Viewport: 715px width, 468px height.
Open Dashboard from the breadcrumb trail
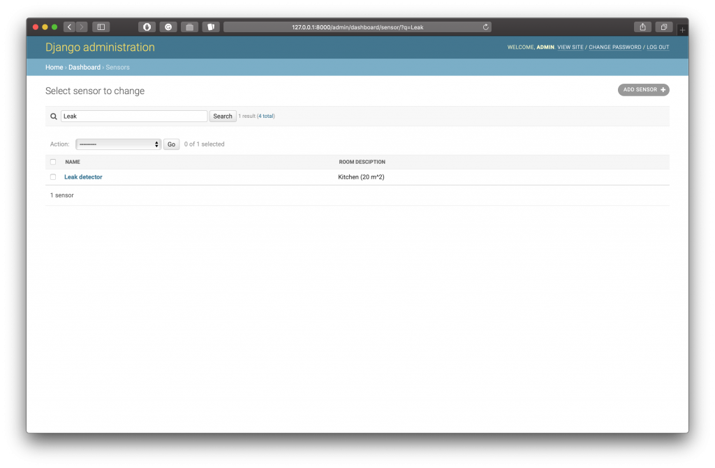click(x=84, y=67)
